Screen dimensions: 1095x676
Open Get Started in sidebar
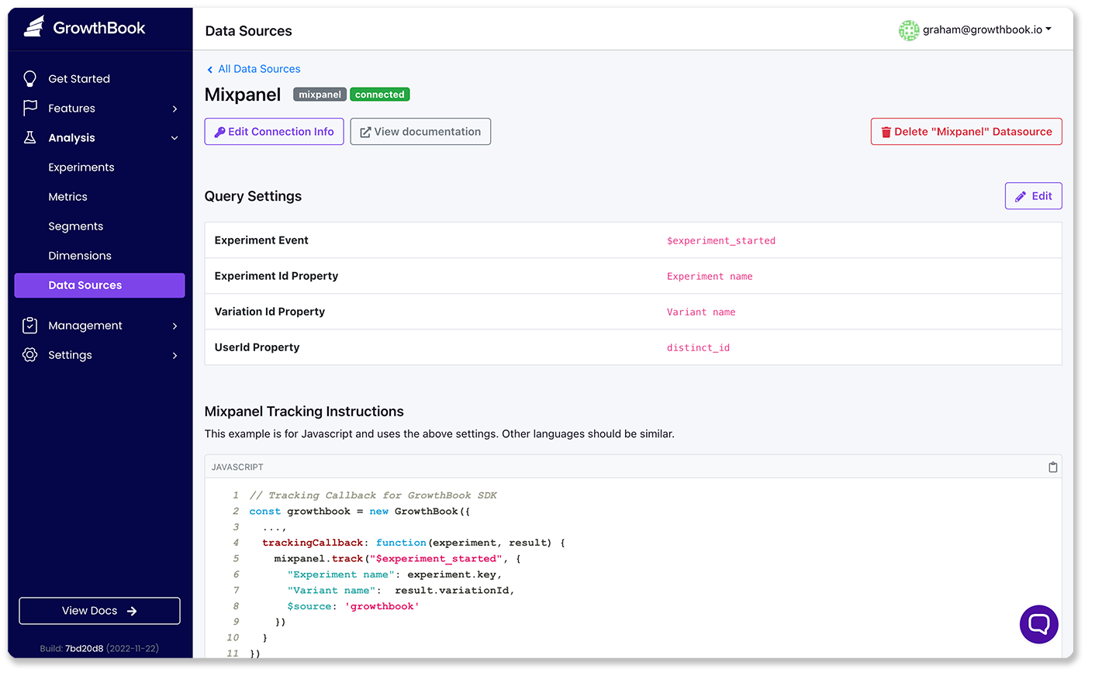79,78
